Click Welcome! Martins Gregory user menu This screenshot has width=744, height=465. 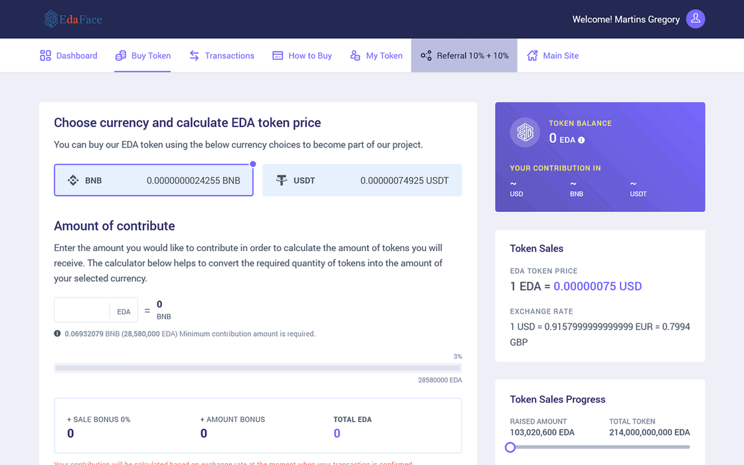(626, 19)
